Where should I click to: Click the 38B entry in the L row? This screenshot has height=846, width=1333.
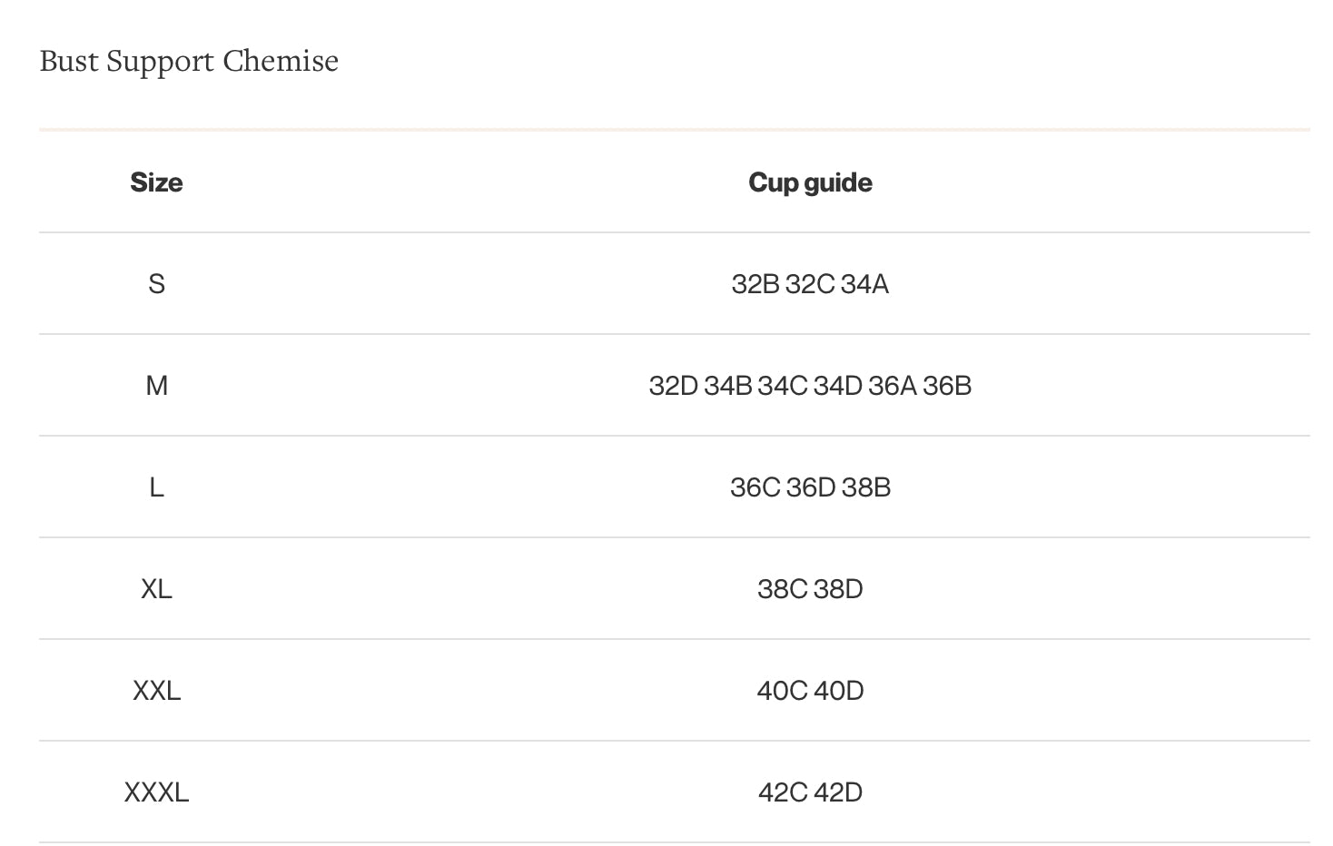click(866, 487)
